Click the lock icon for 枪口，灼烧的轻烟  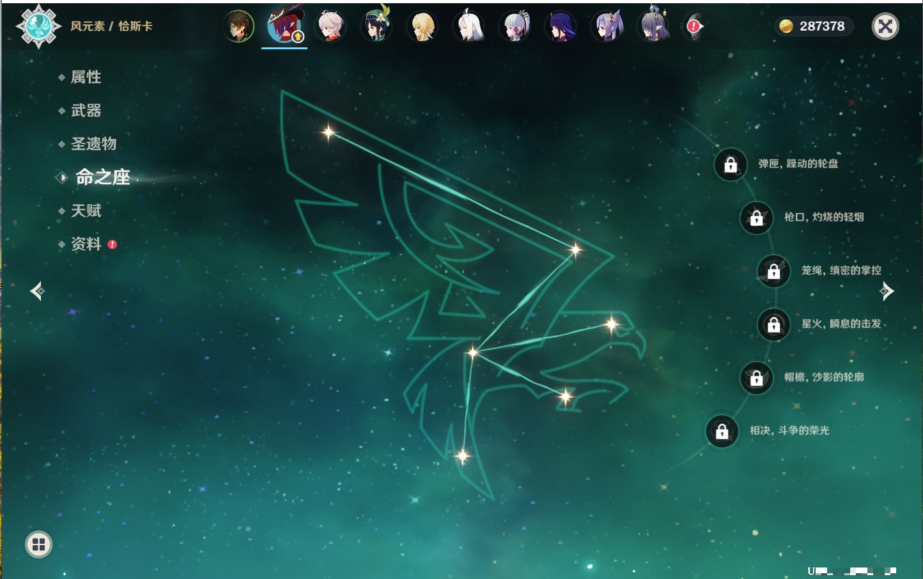757,218
